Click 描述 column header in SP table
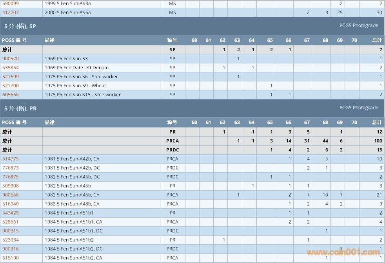This screenshot has width=385, height=263. tap(49, 40)
